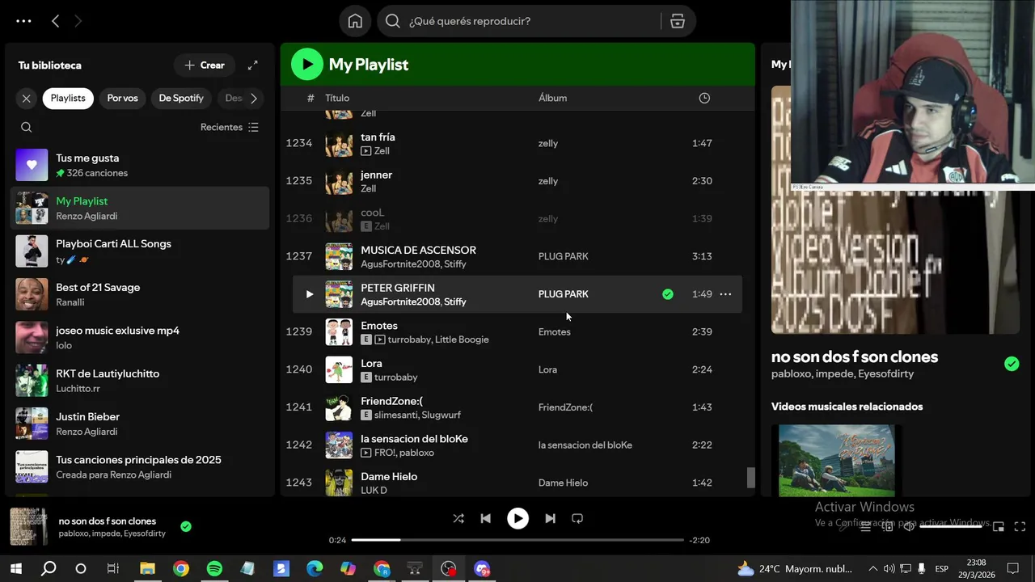1035x582 pixels.
Task: Select the Playlists filter chip
Action: pyautogui.click(x=68, y=99)
